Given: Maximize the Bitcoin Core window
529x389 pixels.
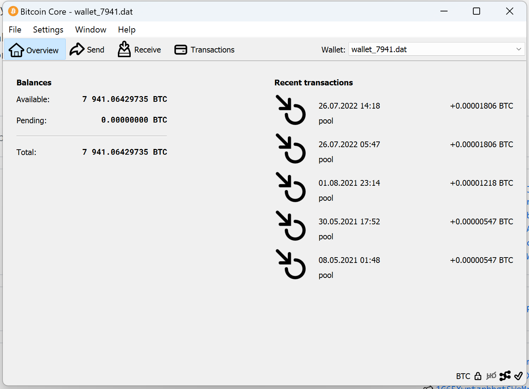Looking at the screenshot, I should 476,11.
